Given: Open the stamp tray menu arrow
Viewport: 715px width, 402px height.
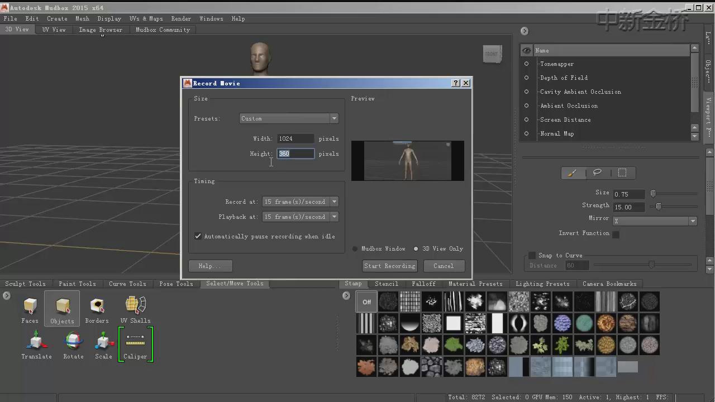Looking at the screenshot, I should click(346, 295).
